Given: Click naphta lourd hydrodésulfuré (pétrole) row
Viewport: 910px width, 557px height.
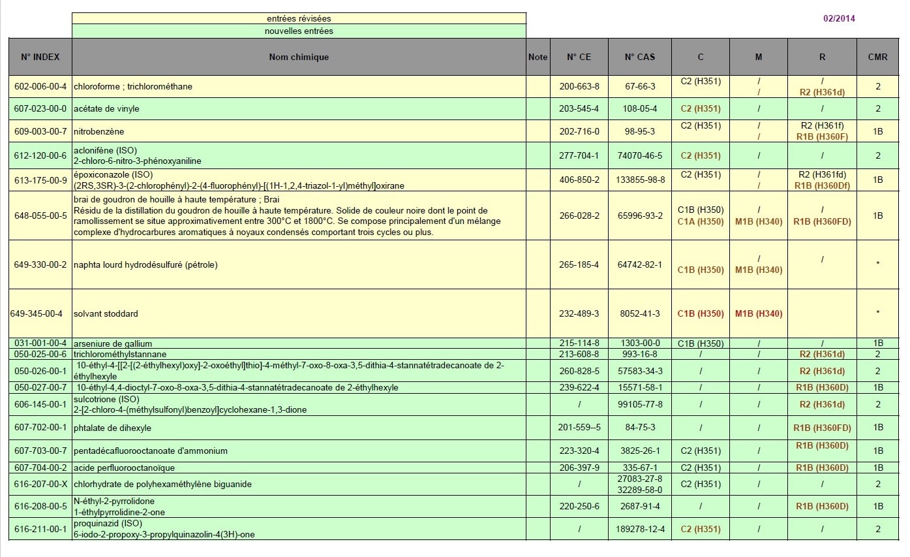Looking at the screenshot, I should click(453, 264).
